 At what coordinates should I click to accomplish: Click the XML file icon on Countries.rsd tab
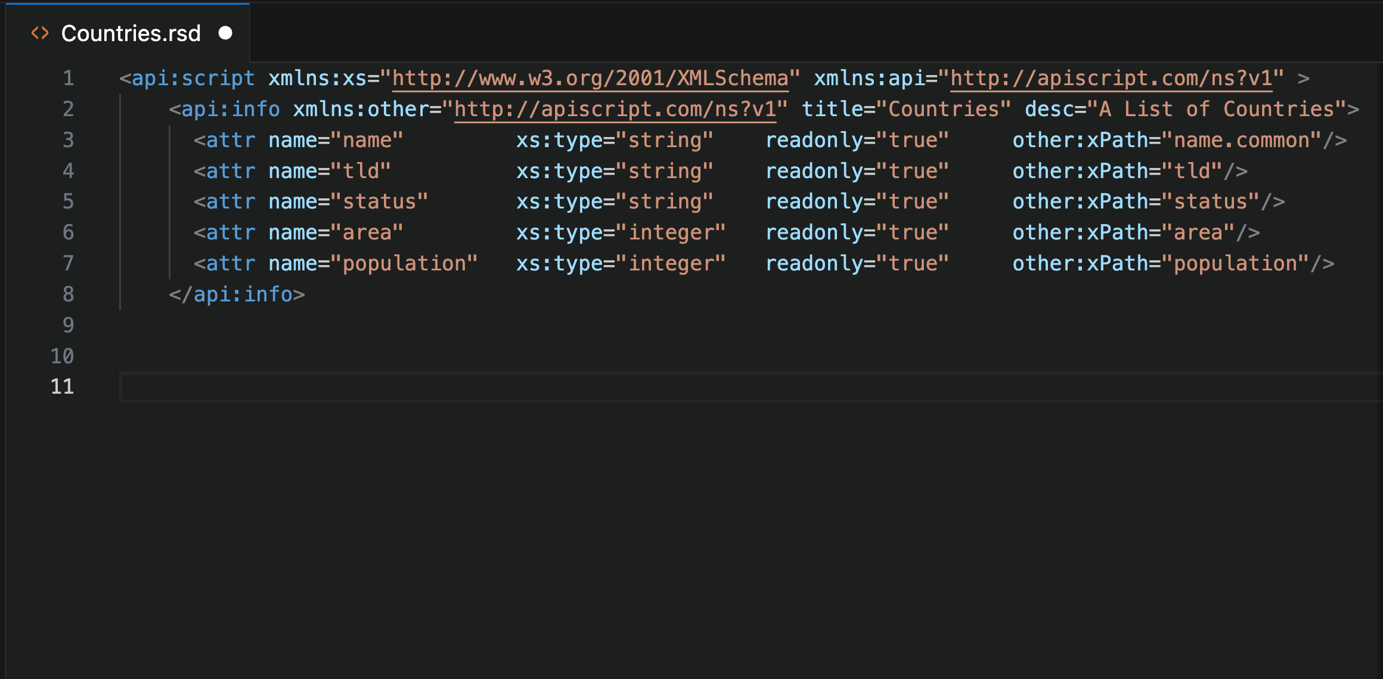40,33
